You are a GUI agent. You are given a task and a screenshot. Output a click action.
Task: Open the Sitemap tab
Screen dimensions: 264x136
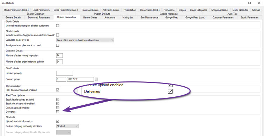click(x=256, y=10)
